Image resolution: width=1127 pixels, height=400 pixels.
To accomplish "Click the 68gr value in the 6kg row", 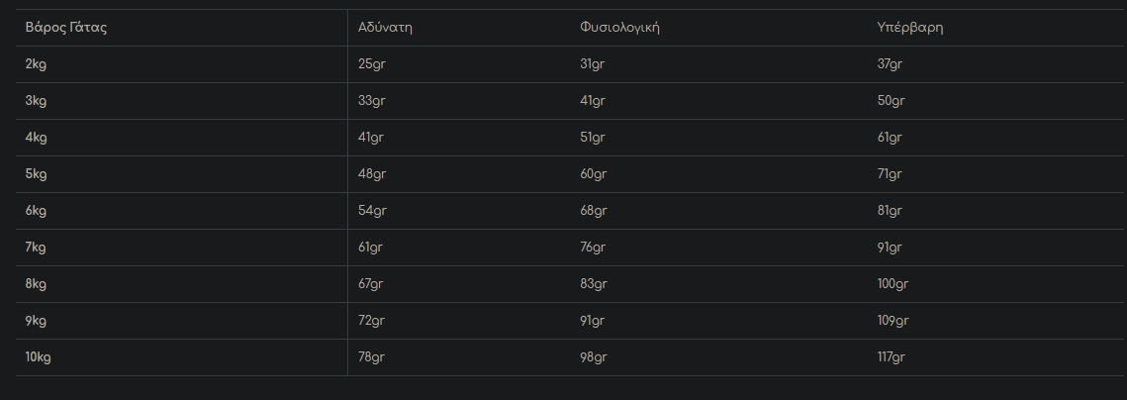I will click(x=594, y=211).
